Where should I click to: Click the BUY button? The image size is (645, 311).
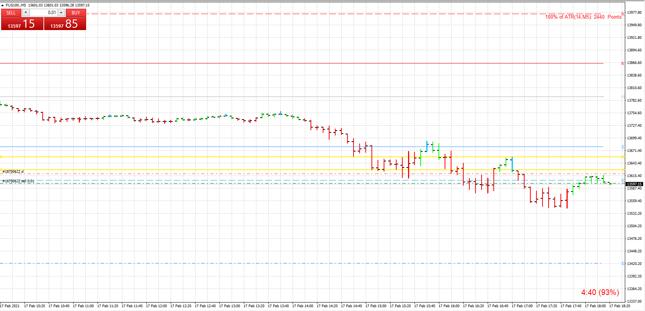click(x=76, y=13)
